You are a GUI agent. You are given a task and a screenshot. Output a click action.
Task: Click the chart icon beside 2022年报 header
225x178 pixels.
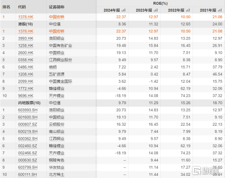tap(188, 10)
